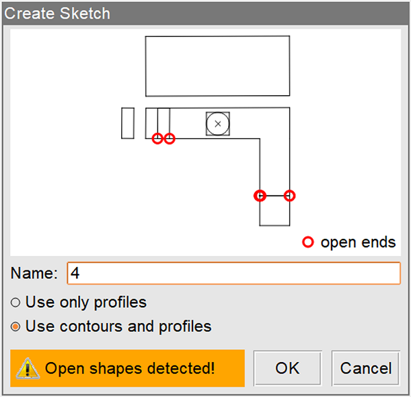Click the open ends legend label
411x397 pixels.
(358, 242)
